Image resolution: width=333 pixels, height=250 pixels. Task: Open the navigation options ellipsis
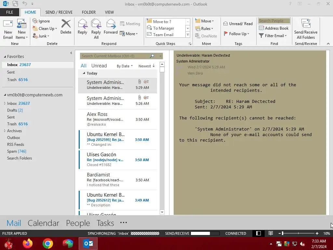pos(123,223)
